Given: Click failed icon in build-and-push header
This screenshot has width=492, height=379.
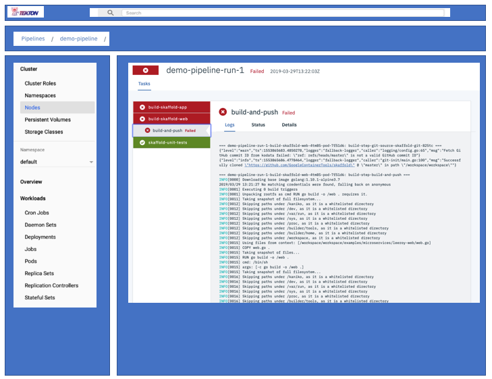Looking at the screenshot, I should tap(223, 112).
